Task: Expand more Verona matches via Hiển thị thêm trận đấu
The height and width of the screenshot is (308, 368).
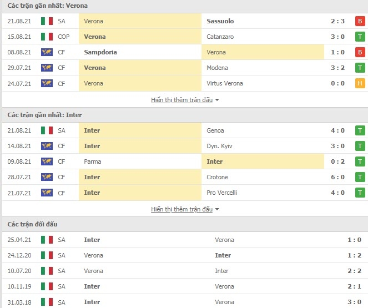Action: [x=182, y=100]
